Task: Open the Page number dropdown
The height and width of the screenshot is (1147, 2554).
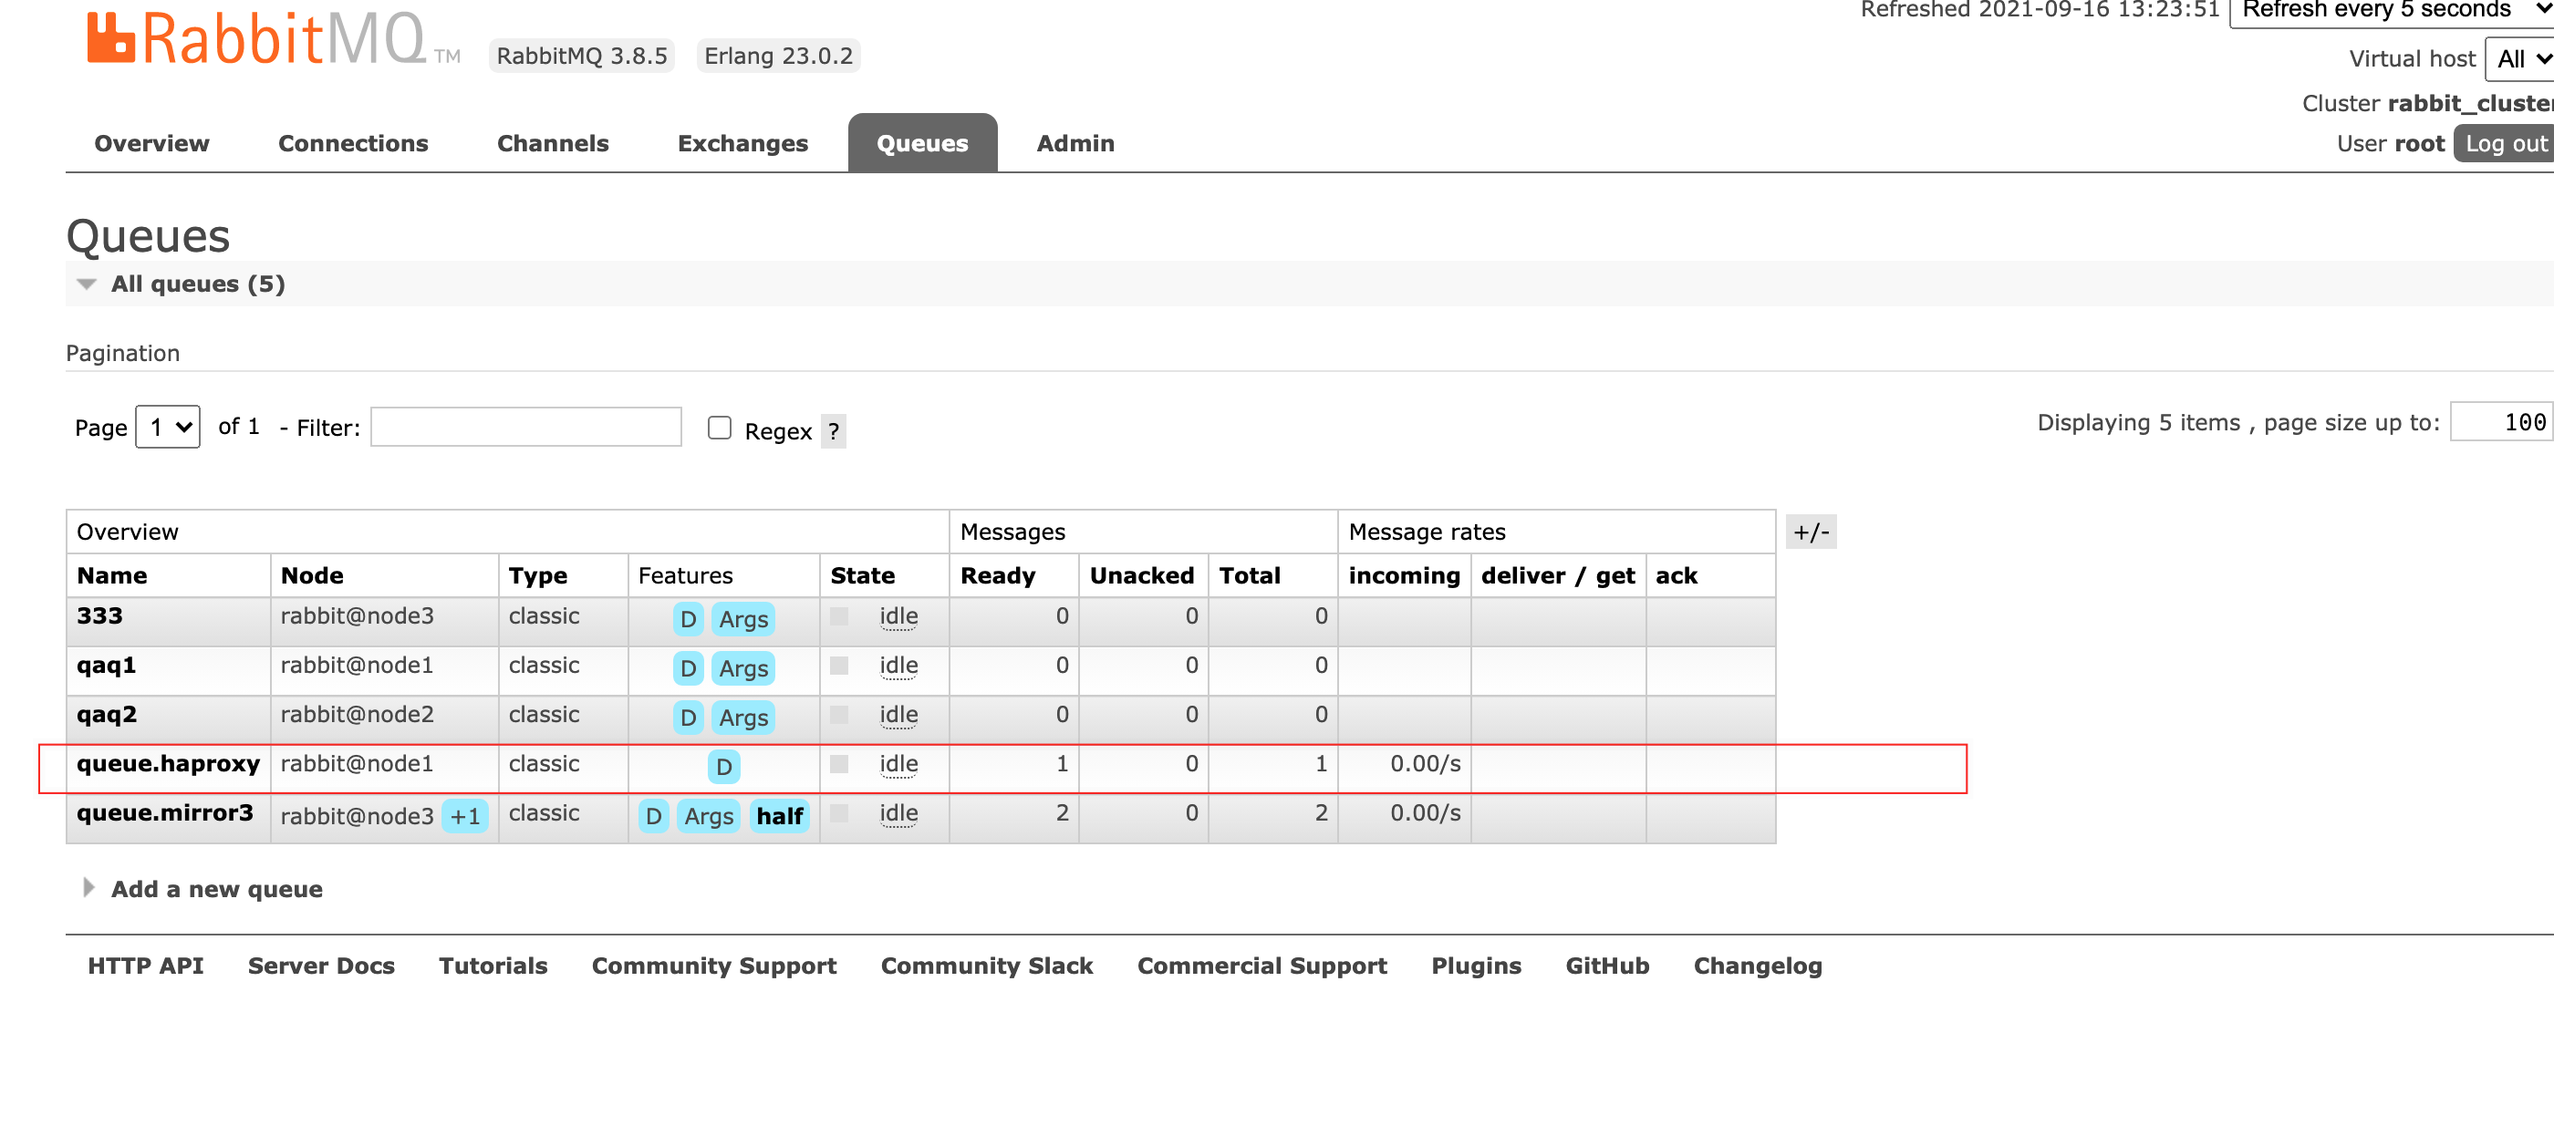Action: pos(168,428)
